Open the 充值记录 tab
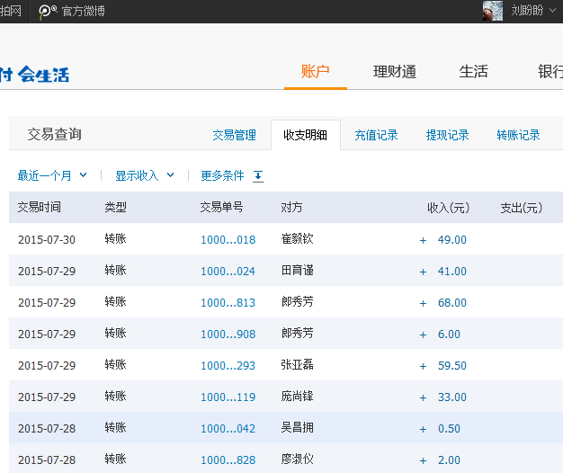The height and width of the screenshot is (473, 563). click(376, 135)
